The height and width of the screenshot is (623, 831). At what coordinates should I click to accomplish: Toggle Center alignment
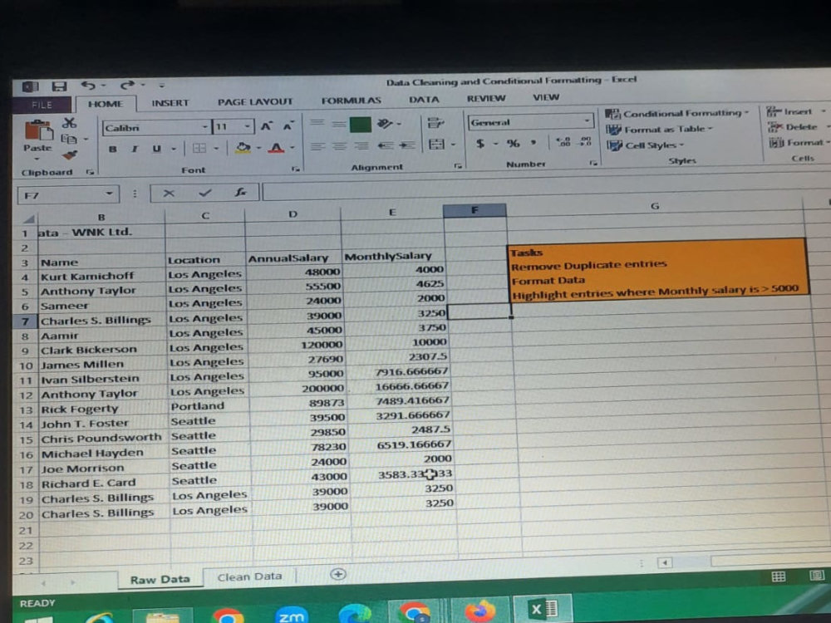[x=339, y=145]
